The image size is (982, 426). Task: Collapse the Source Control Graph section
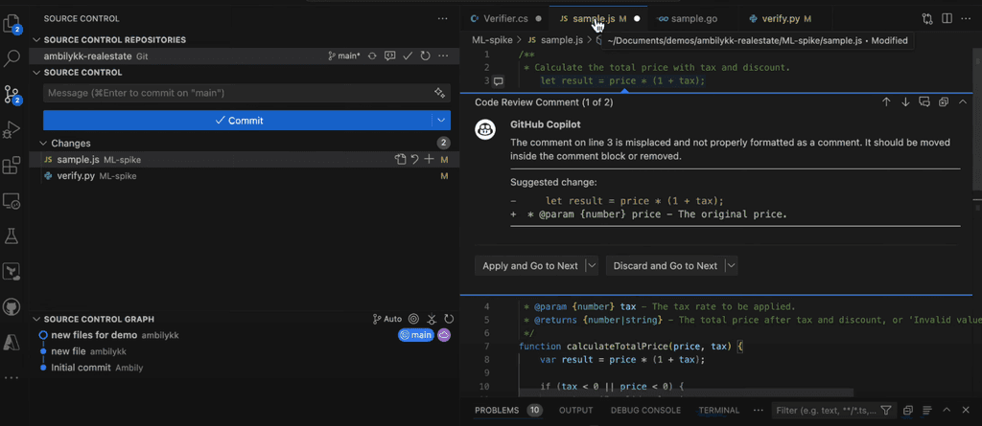click(x=36, y=319)
